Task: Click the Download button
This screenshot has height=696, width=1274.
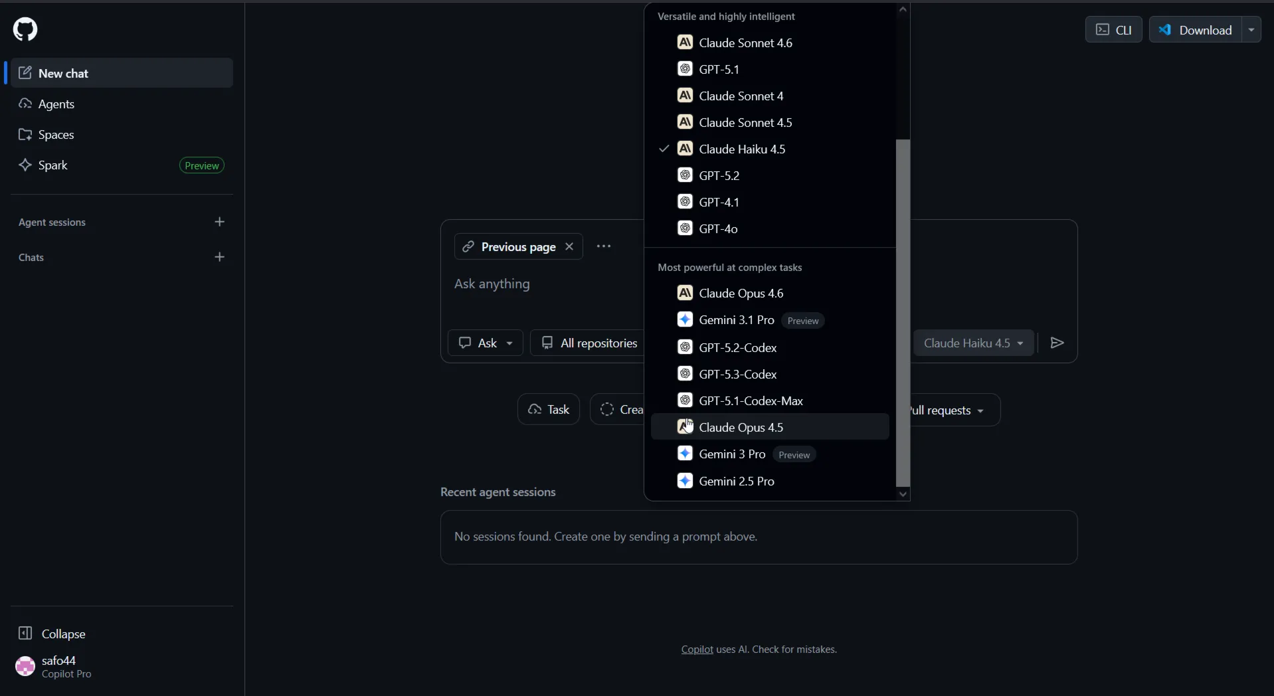Action: [x=1196, y=30]
